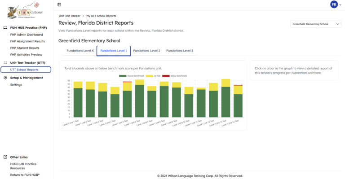Click the Level 1 Unit 2 Test bar

click(90, 99)
